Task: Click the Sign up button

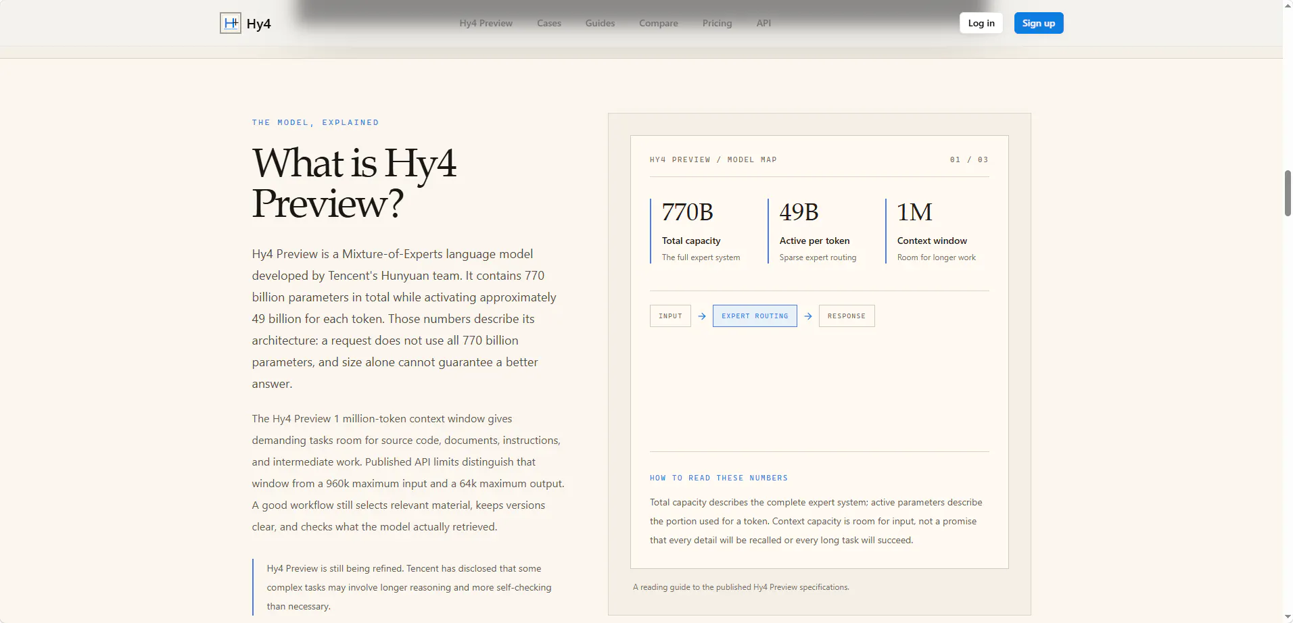Action: [x=1039, y=23]
